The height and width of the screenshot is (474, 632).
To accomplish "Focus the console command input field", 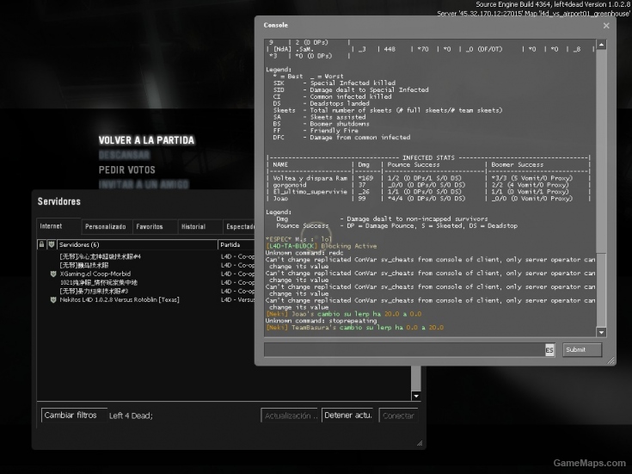I will click(404, 350).
